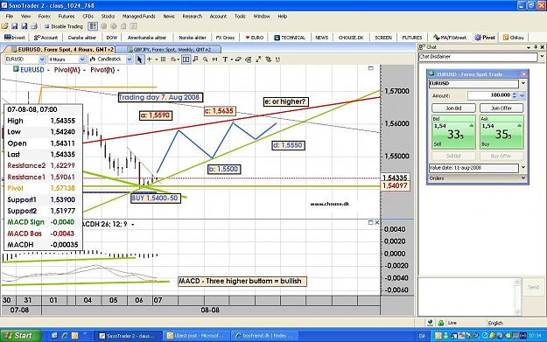Activate the crosshair tool
This screenshot has width=547, height=342.
pos(150,59)
